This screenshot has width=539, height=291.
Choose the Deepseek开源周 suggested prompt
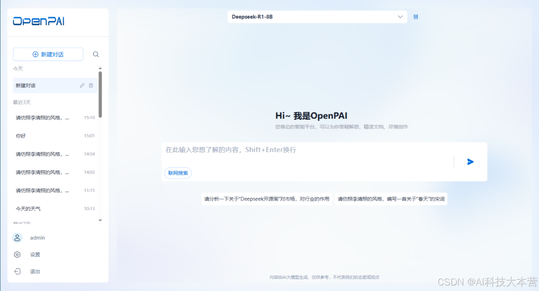click(267, 199)
